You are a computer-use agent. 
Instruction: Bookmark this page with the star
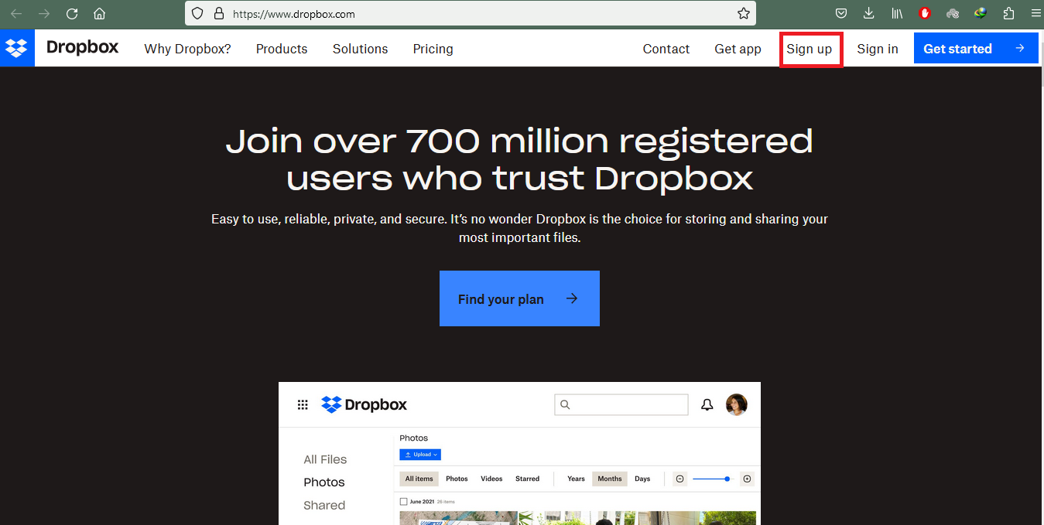pos(743,13)
